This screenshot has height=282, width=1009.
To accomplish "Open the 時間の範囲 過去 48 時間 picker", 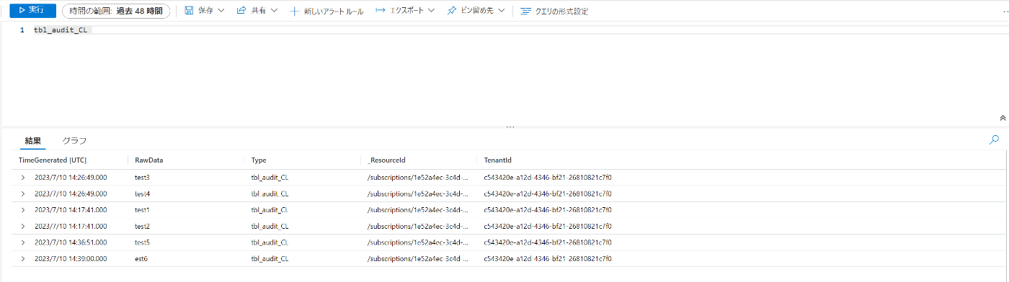I will 116,12.
